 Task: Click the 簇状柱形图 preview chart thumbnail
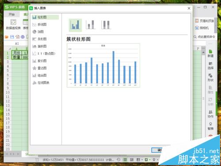pyautogui.click(x=103, y=65)
